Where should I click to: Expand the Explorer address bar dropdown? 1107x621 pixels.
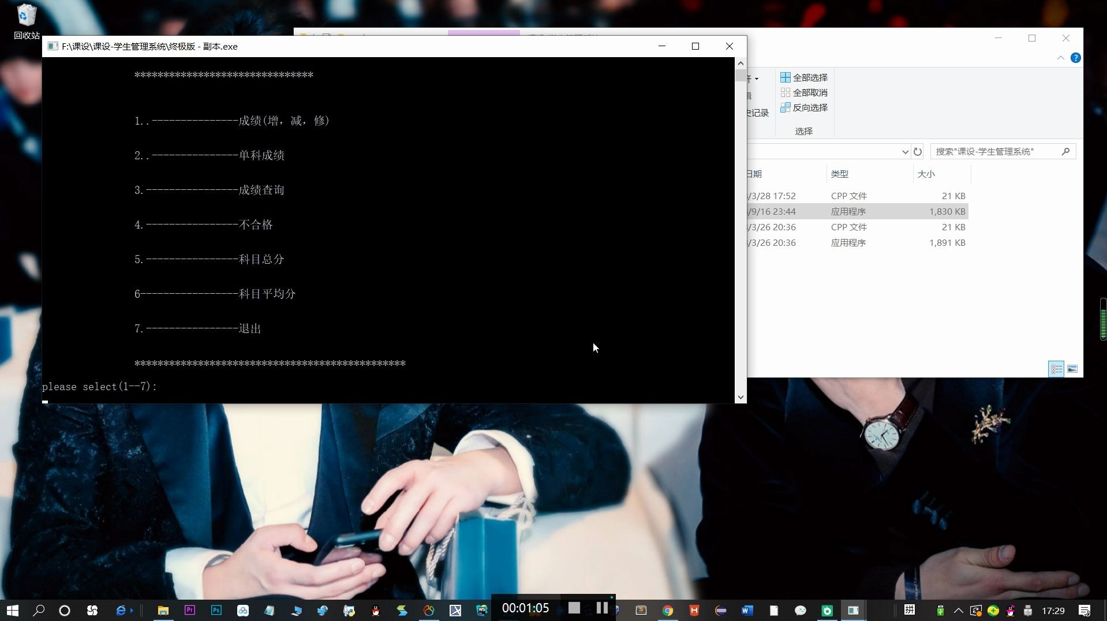905,152
